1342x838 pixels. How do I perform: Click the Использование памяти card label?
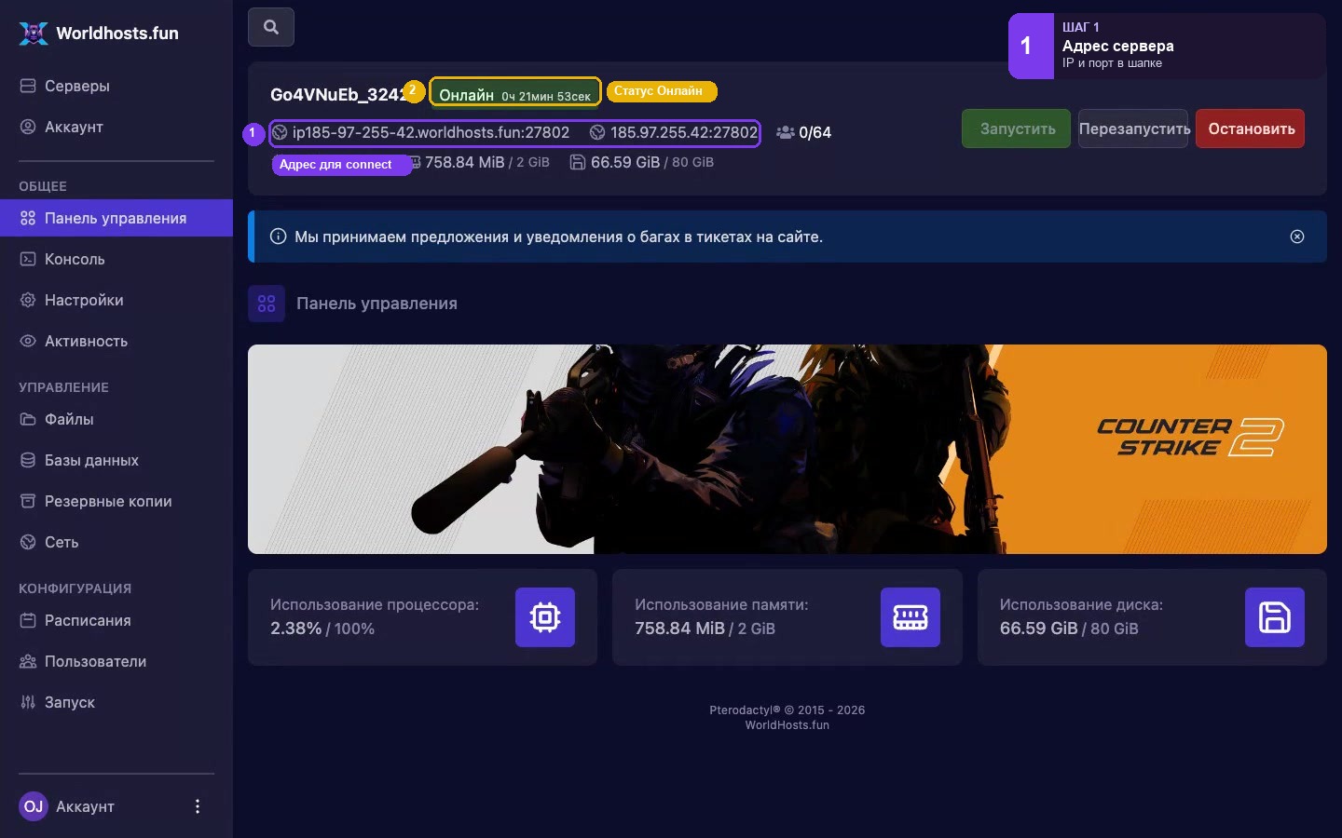click(721, 604)
